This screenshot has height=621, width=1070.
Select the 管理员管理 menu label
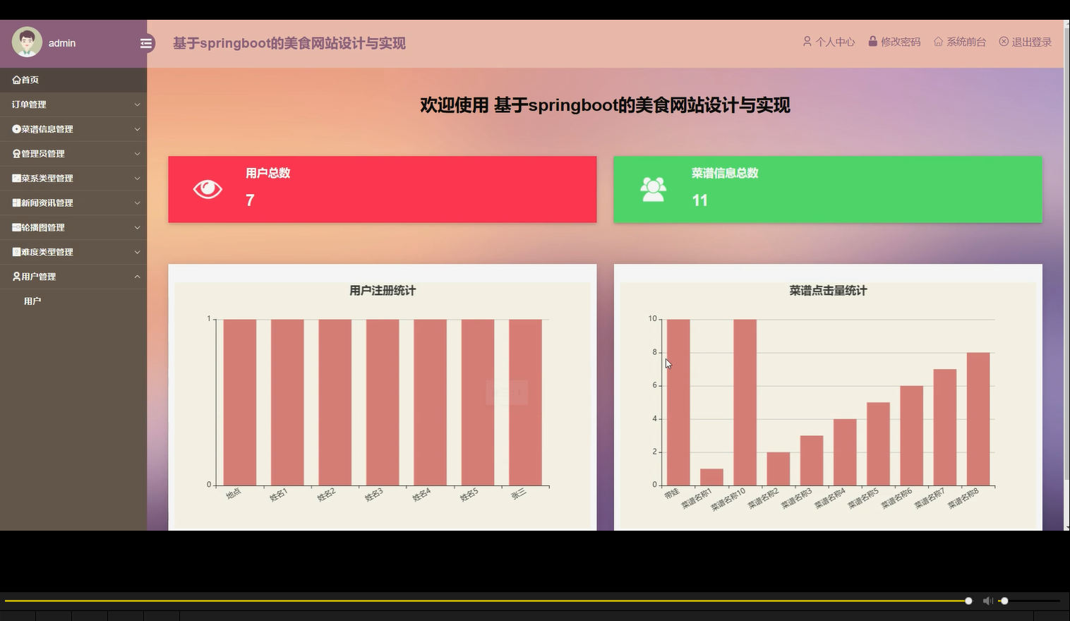coord(43,154)
